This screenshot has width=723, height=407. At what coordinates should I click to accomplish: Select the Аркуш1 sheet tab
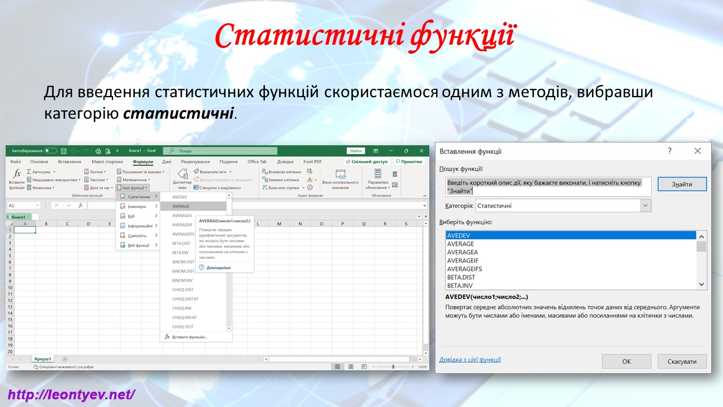coord(42,359)
